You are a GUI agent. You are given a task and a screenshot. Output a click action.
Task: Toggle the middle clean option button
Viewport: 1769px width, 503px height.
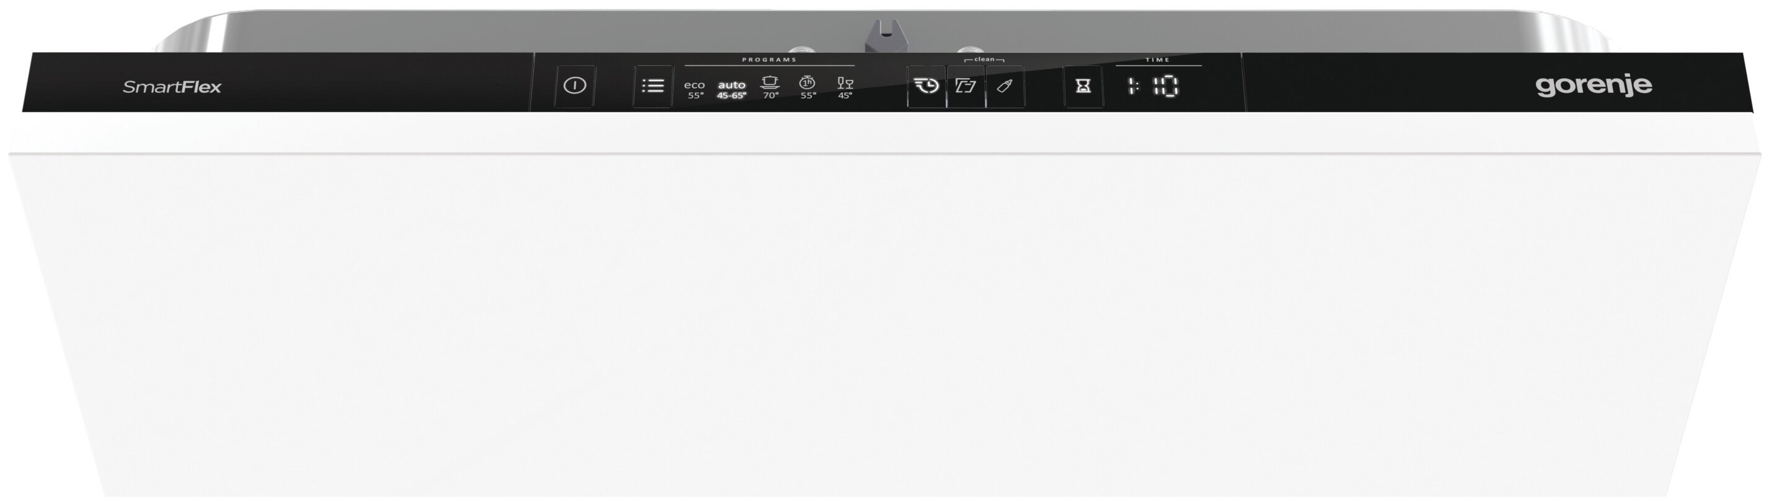click(966, 85)
